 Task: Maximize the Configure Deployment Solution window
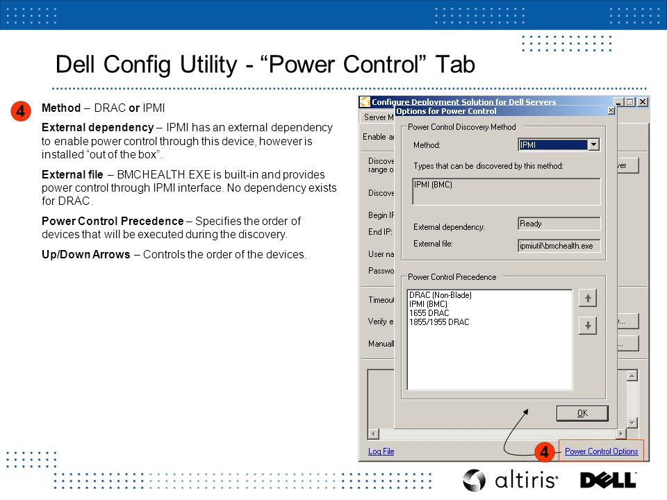click(630, 101)
